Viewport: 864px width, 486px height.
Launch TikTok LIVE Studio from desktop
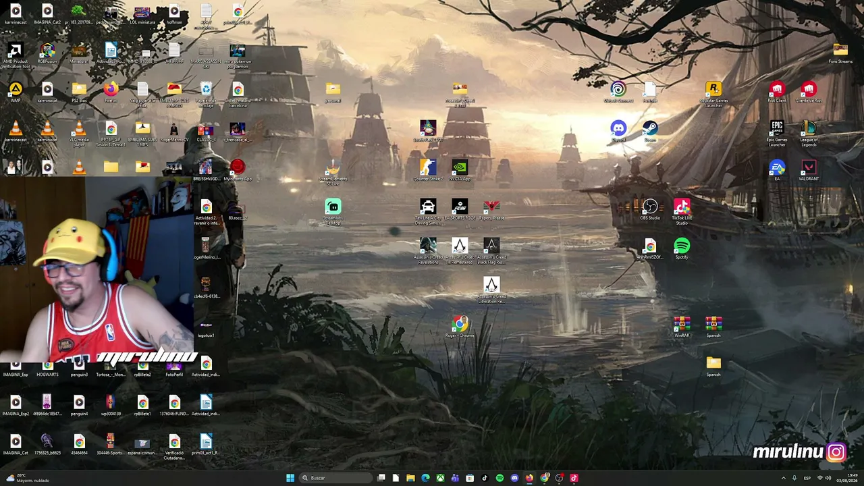pos(682,213)
